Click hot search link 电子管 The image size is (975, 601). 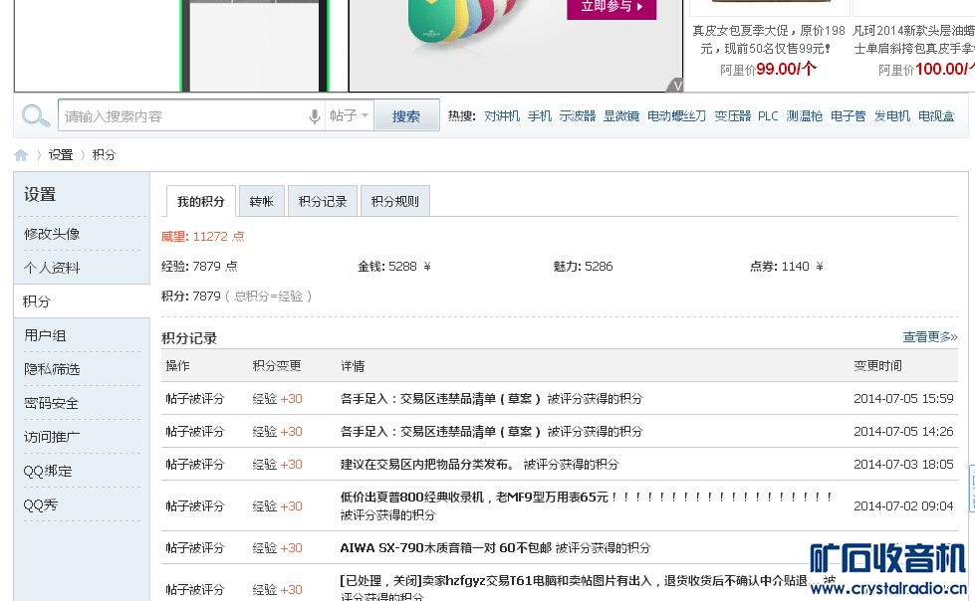click(849, 116)
